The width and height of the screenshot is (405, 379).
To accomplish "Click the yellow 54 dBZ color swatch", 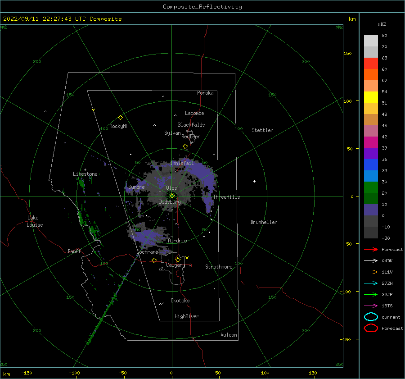I will 371,97.
